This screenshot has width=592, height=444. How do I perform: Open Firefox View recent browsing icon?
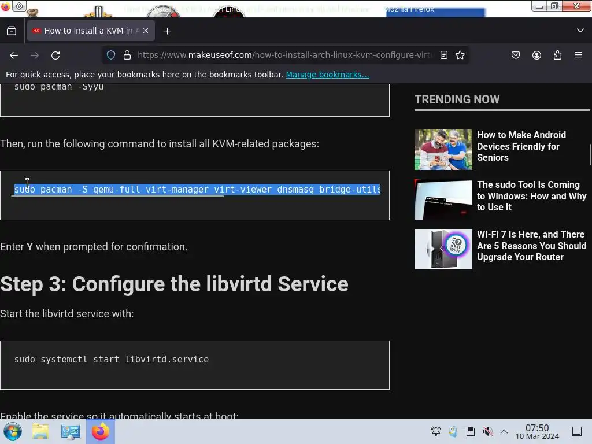pyautogui.click(x=12, y=31)
